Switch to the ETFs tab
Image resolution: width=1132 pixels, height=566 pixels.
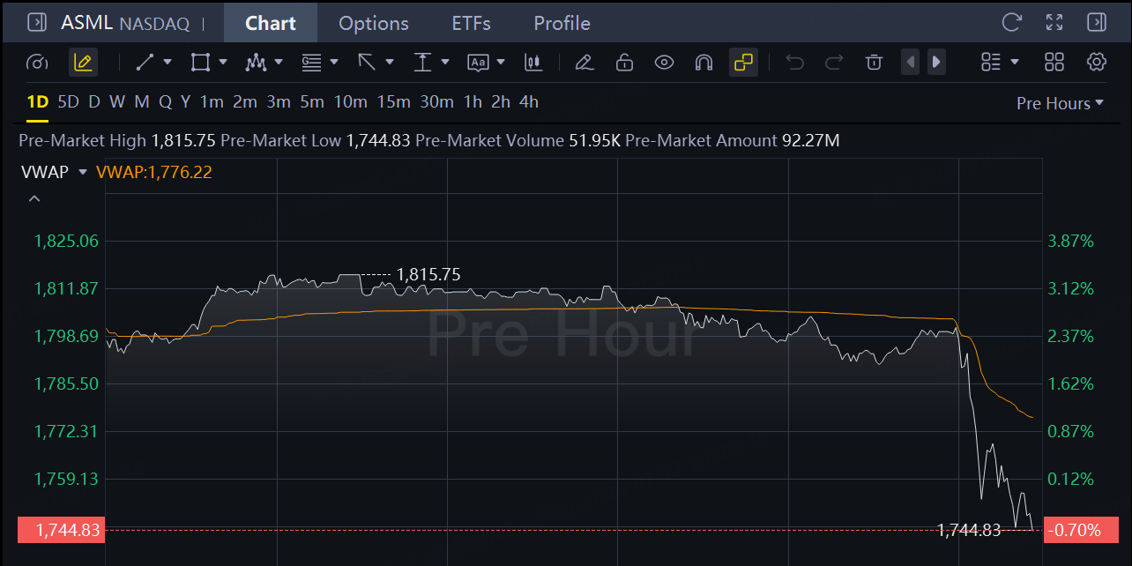[x=472, y=23]
